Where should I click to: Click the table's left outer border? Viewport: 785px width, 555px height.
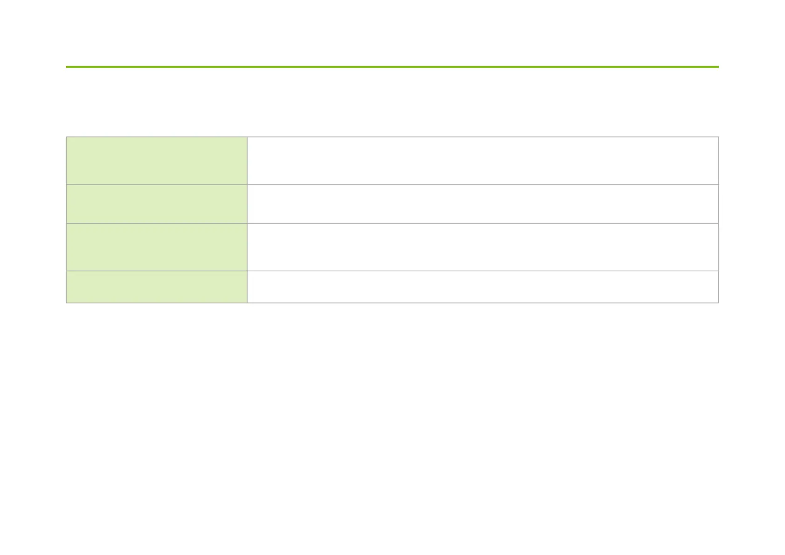(66, 220)
